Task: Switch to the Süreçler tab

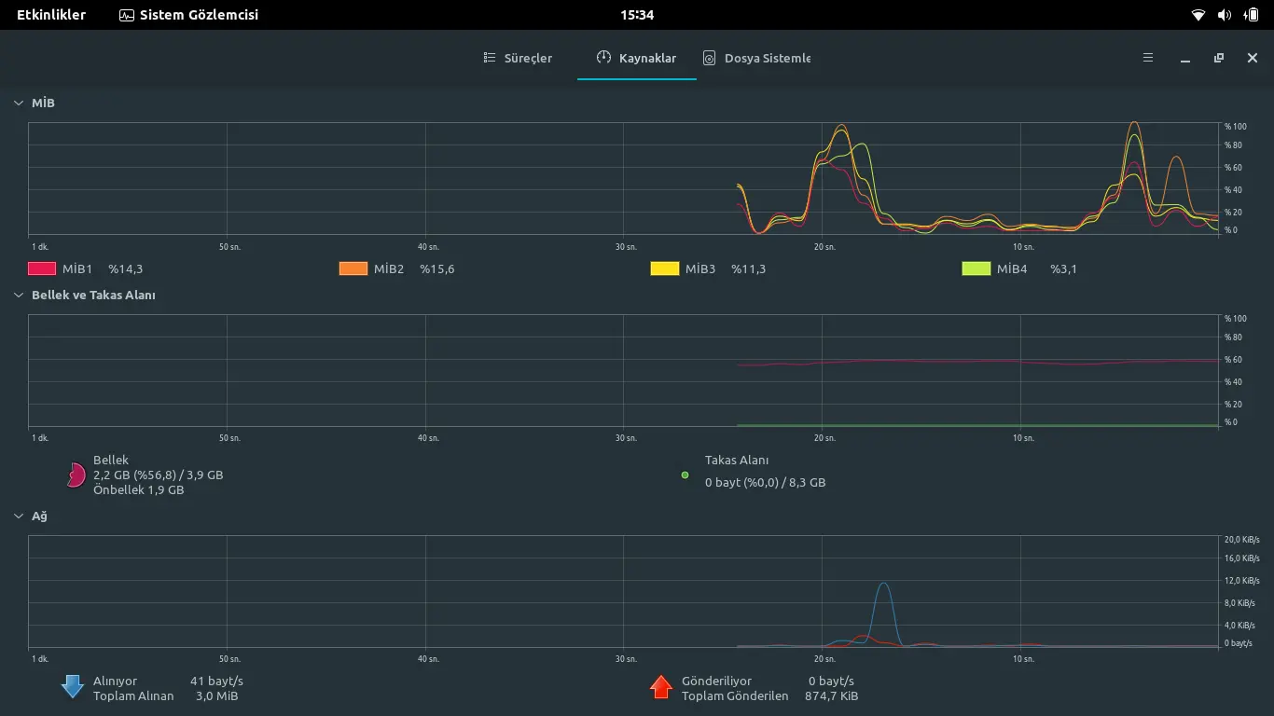Action: click(518, 58)
